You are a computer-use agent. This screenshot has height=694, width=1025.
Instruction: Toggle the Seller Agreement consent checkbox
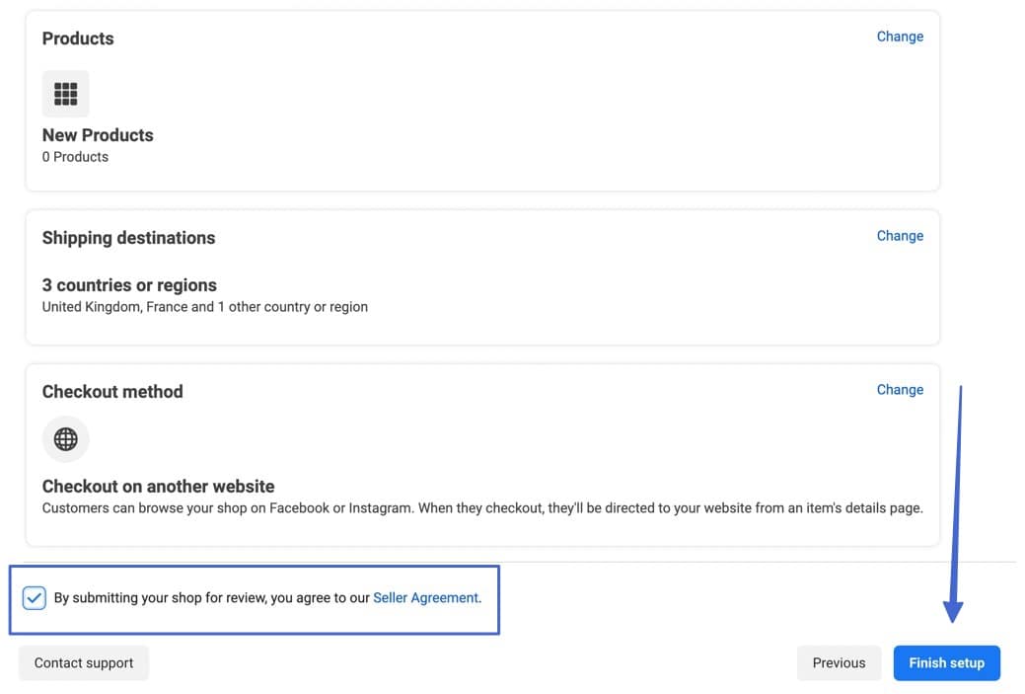(35, 598)
